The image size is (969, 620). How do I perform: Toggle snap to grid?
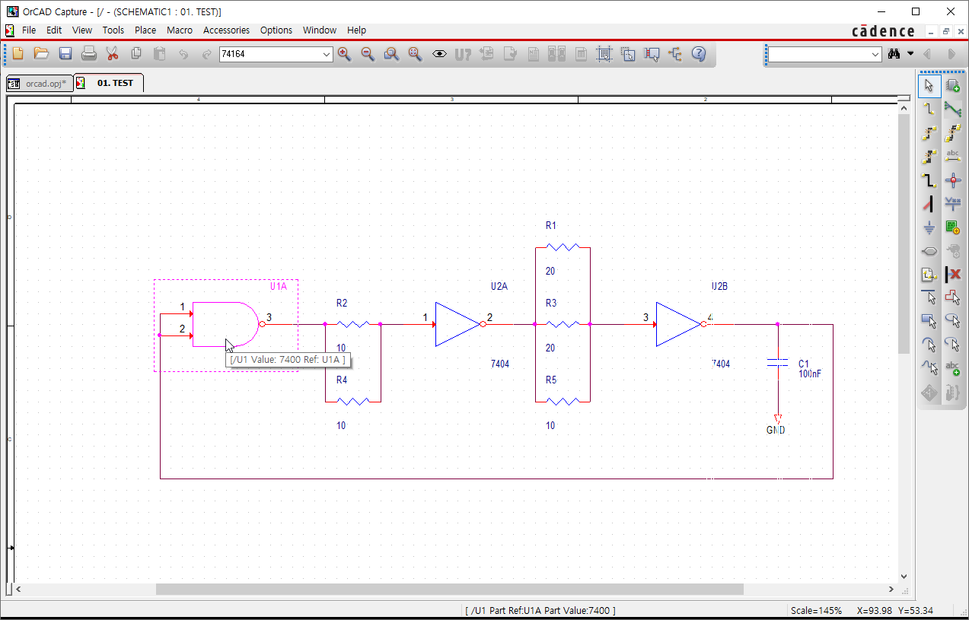604,54
